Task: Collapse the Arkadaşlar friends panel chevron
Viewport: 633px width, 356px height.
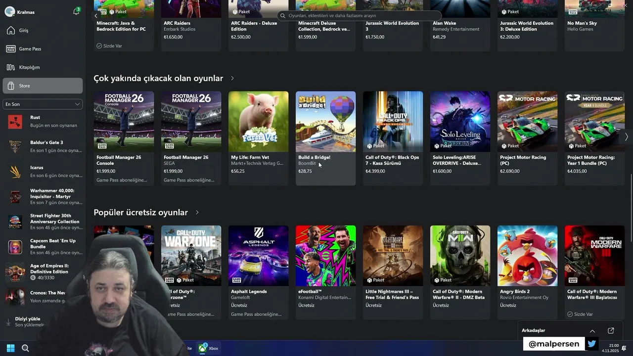Action: click(592, 331)
